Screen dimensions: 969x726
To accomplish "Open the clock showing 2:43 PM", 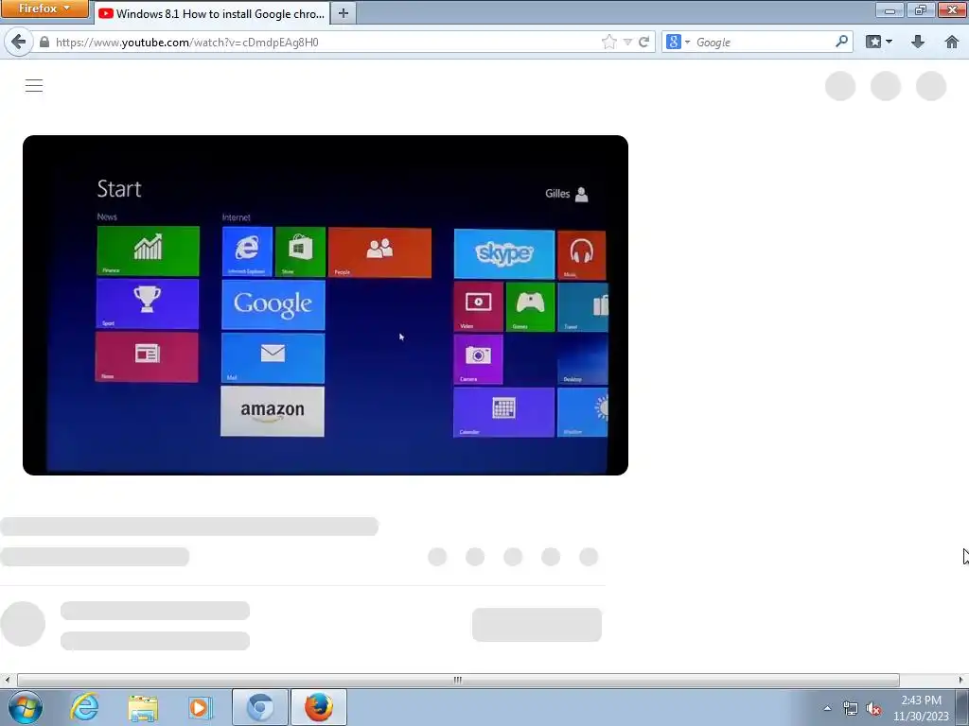I will point(921,708).
